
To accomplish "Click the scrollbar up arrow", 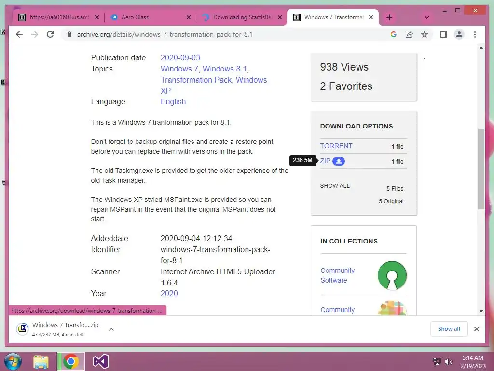I will pyautogui.click(x=481, y=48).
